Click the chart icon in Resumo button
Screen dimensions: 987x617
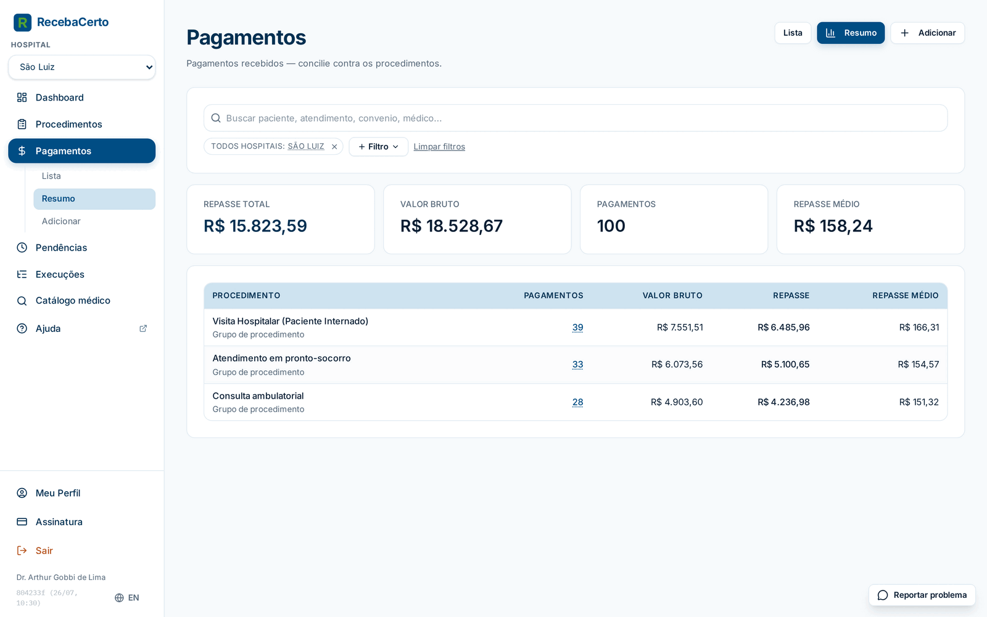[831, 33]
